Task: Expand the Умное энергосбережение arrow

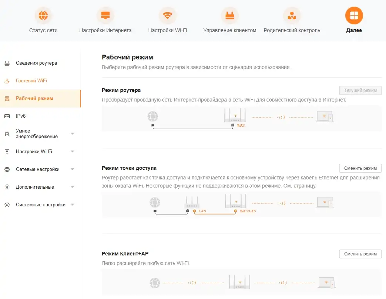Action: (73, 134)
